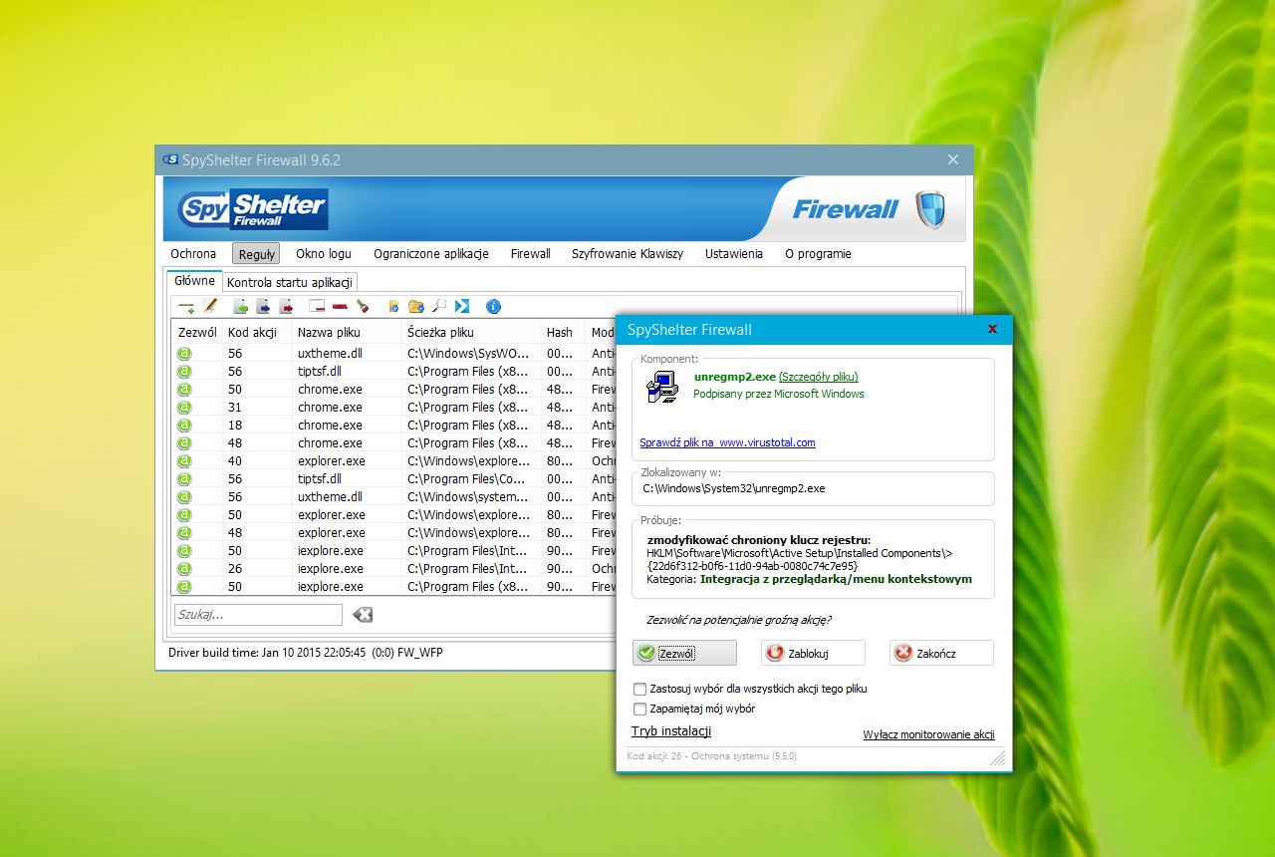Click the 'C:\Windows\System32\unregmp2.exe' location text
Image resolution: width=1275 pixels, height=857 pixels.
click(733, 488)
